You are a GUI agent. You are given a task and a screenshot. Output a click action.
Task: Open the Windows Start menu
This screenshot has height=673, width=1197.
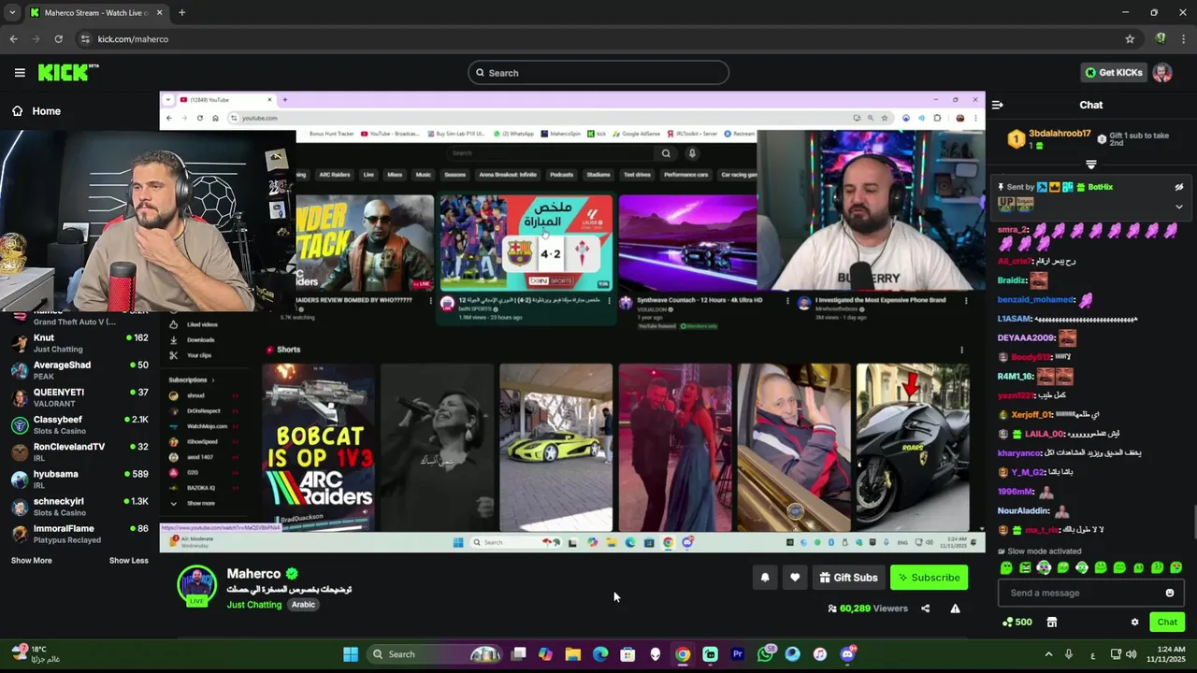351,654
